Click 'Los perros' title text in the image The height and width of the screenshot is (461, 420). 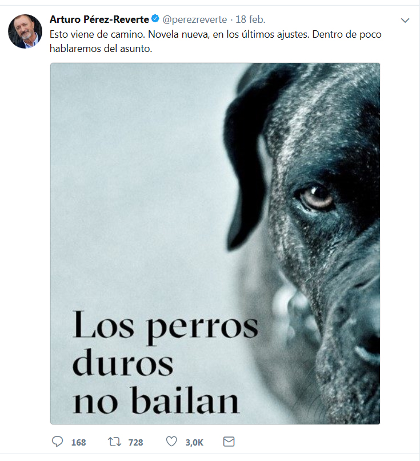165,326
